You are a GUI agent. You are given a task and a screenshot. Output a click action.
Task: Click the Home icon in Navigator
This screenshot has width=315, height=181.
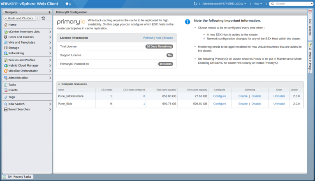(6, 25)
